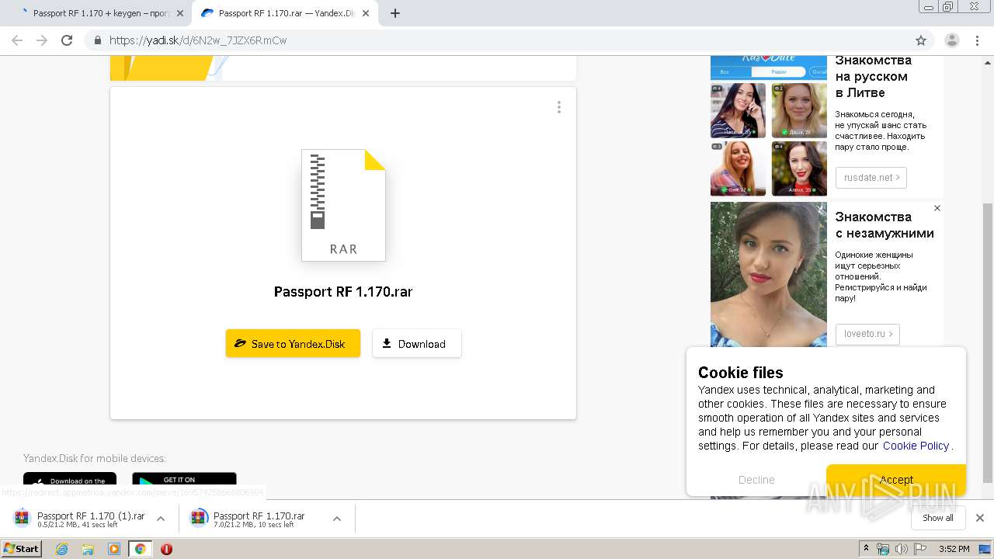Open file options three-dot menu
994x559 pixels.
point(558,107)
